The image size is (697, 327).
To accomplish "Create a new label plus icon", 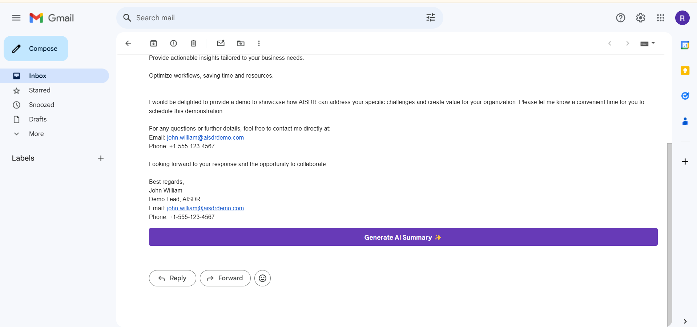I will click(101, 158).
